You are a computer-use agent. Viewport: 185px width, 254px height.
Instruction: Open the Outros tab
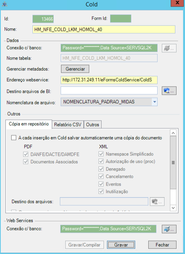[x=93, y=124]
